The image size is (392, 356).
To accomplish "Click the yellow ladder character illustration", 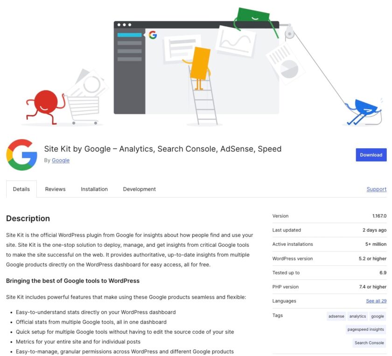I will pos(202,65).
